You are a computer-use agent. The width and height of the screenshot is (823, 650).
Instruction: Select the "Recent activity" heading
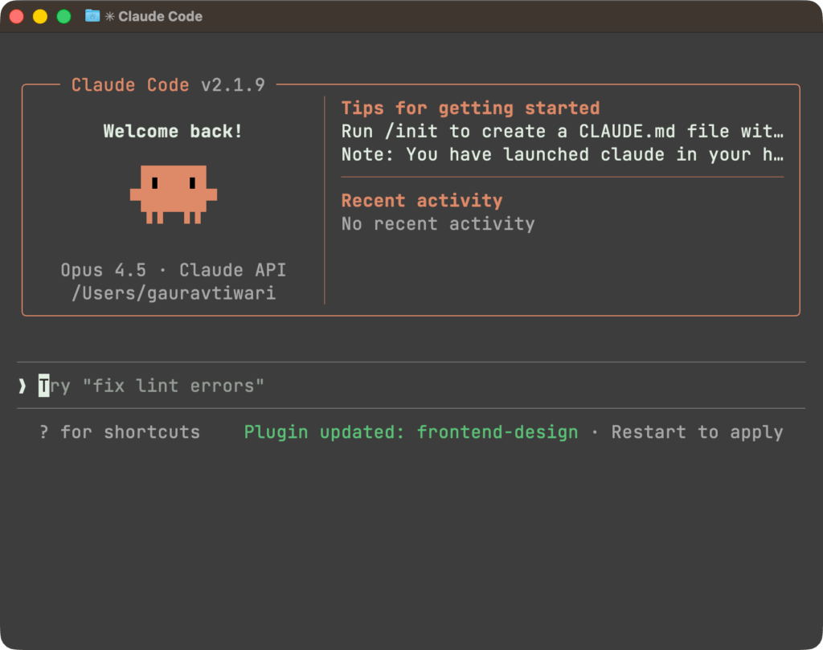[422, 201]
